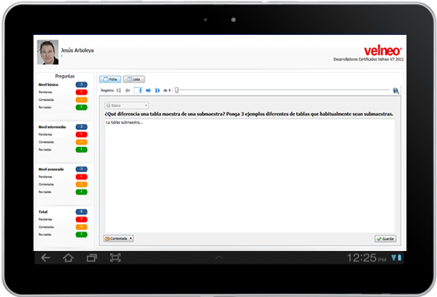Image resolution: width=437 pixels, height=297 pixels.
Task: Click the red Pendientes badge under Nivel avanzado
Action: click(81, 177)
